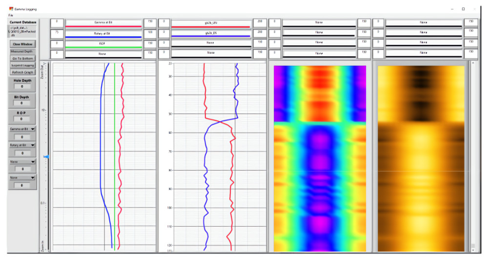Open the last None dropdown in sidebar

[x=22, y=177]
